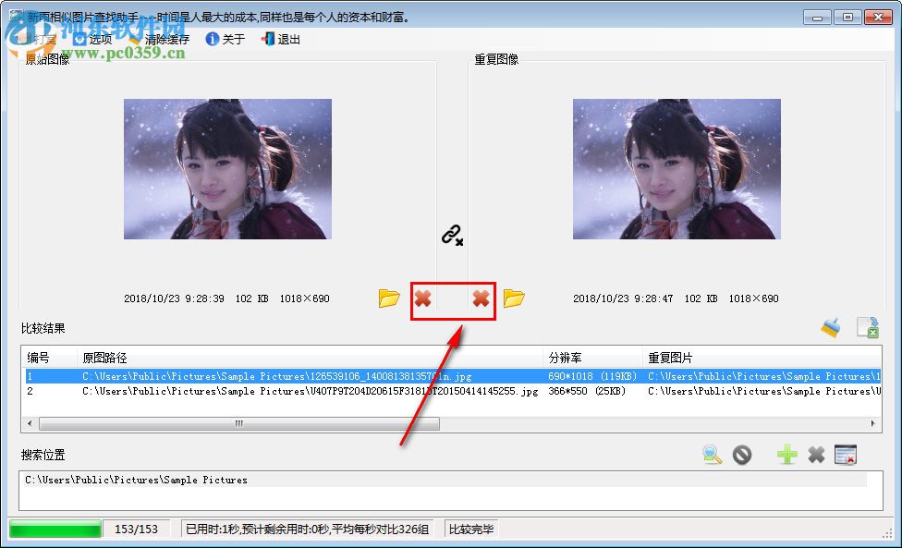Image resolution: width=902 pixels, height=548 pixels.
Task: Click the stop (prohibition) icon
Action: [742, 455]
